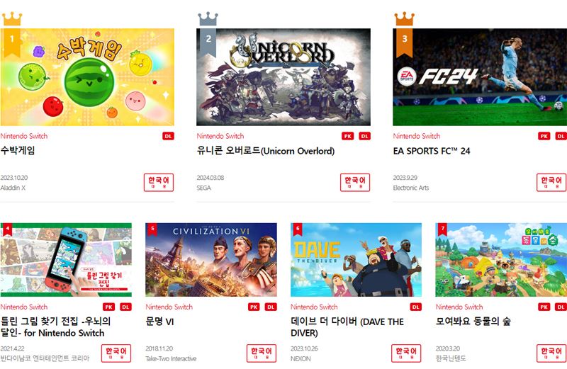This screenshot has width=567, height=369.
Task: Open the 모여봐요 동물의 숲 title link
Action: pyautogui.click(x=473, y=321)
